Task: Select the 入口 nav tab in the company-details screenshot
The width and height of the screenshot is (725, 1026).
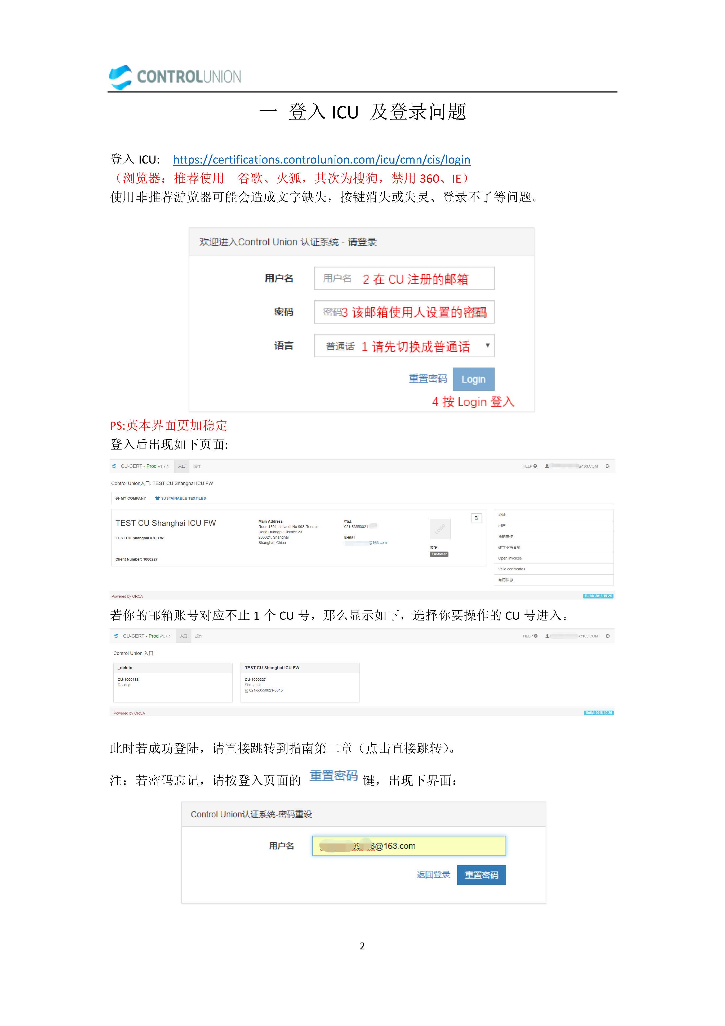Action: [x=182, y=466]
